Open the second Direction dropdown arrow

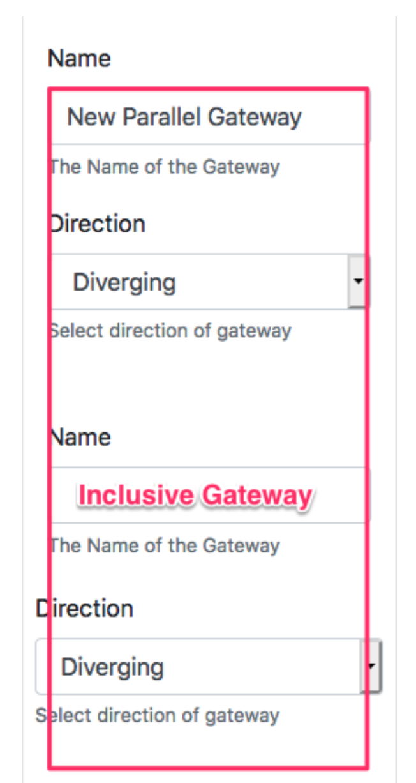click(371, 664)
